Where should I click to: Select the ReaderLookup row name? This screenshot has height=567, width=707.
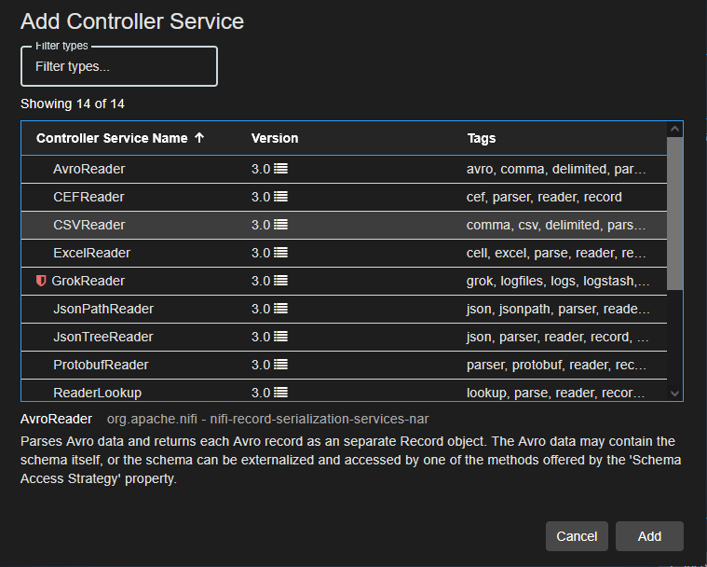98,393
